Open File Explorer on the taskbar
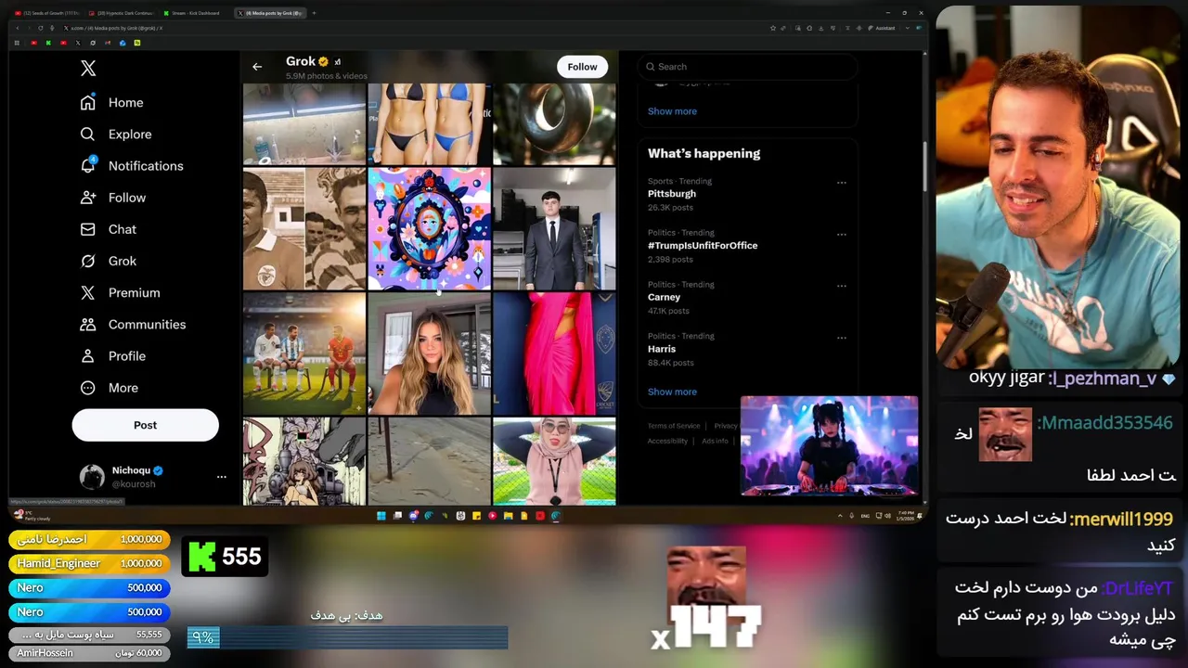Viewport: 1188px width, 668px height. pos(509,516)
